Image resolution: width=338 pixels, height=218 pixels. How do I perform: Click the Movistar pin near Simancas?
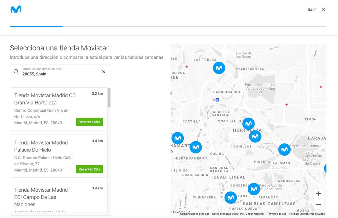click(x=254, y=189)
